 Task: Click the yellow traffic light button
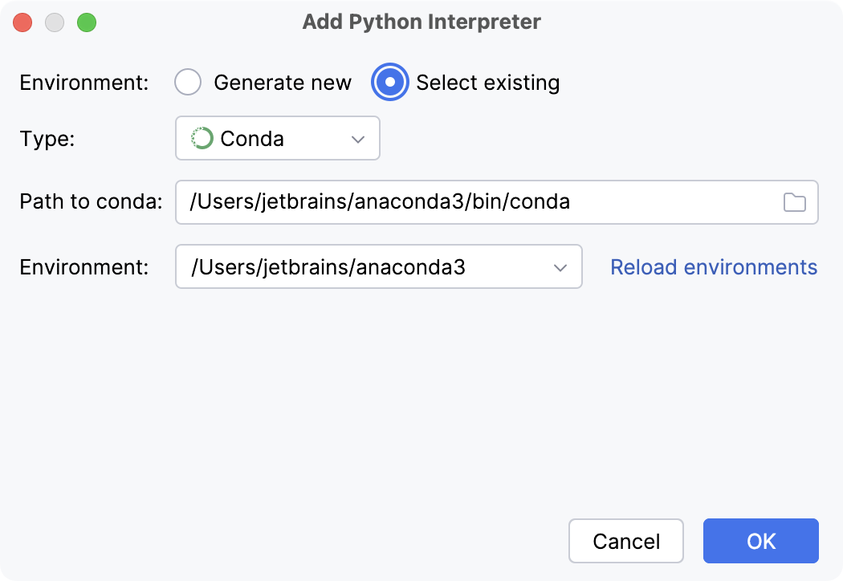55,22
